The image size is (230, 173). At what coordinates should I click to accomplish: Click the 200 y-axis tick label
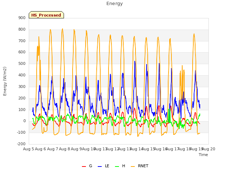(22, 98)
